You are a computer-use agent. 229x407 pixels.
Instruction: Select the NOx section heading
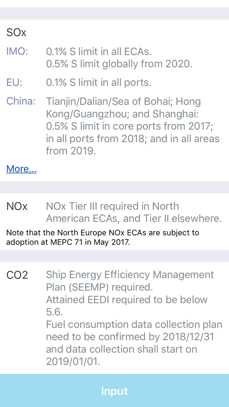(x=17, y=206)
